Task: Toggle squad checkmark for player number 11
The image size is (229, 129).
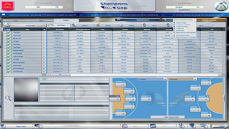Action: click(9, 56)
